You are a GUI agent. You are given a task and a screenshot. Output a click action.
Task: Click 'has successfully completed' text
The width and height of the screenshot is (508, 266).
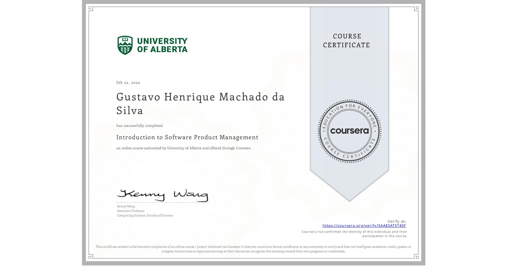[x=139, y=126]
